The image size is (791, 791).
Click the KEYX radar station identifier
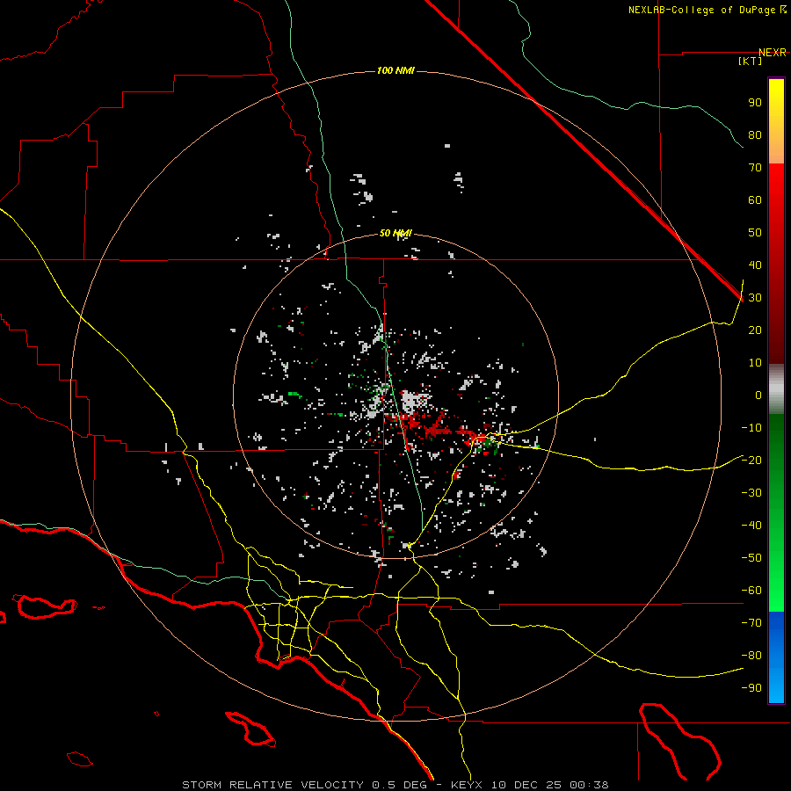click(466, 785)
